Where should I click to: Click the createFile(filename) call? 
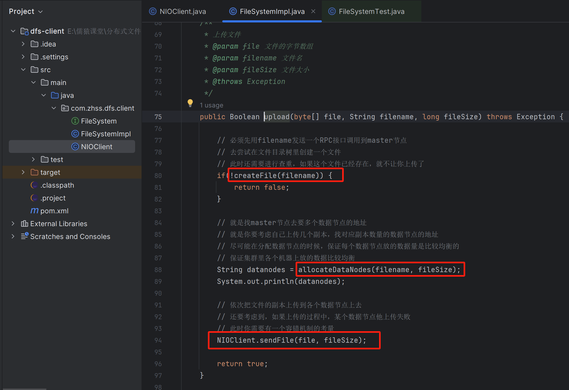(277, 176)
